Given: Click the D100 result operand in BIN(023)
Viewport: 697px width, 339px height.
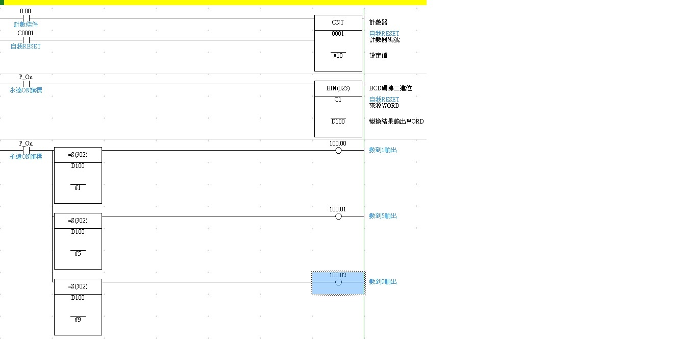Looking at the screenshot, I should 338,122.
